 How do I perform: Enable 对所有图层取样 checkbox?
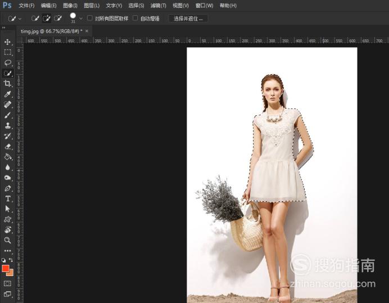pos(90,18)
